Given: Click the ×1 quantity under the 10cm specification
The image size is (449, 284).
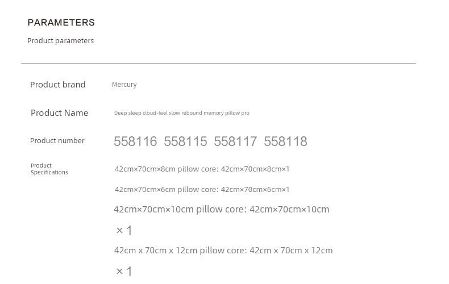Looking at the screenshot, I should (124, 230).
